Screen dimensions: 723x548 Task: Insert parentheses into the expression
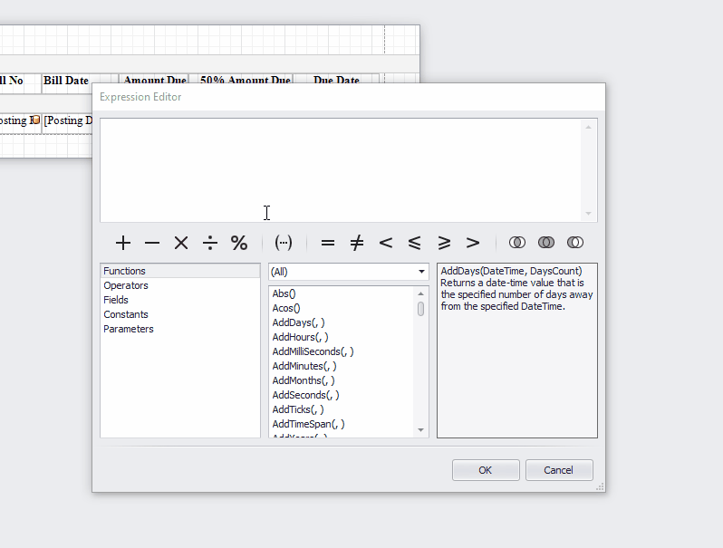click(x=284, y=243)
